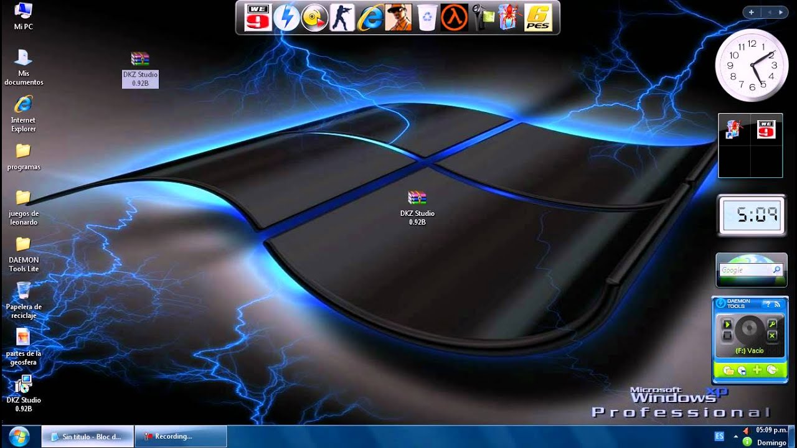Click the green notification tray icon
Viewport: 797px width, 448px height.
point(747,442)
